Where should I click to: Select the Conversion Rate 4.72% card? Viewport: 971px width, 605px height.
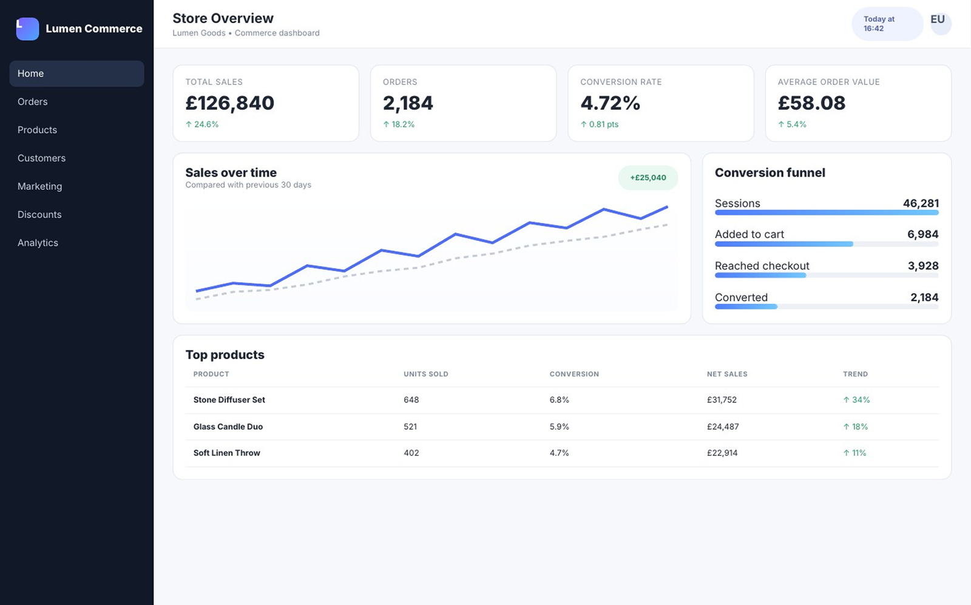point(661,103)
